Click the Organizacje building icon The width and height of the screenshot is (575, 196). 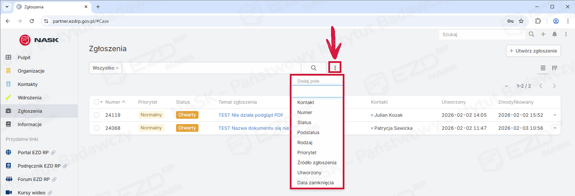[9, 71]
